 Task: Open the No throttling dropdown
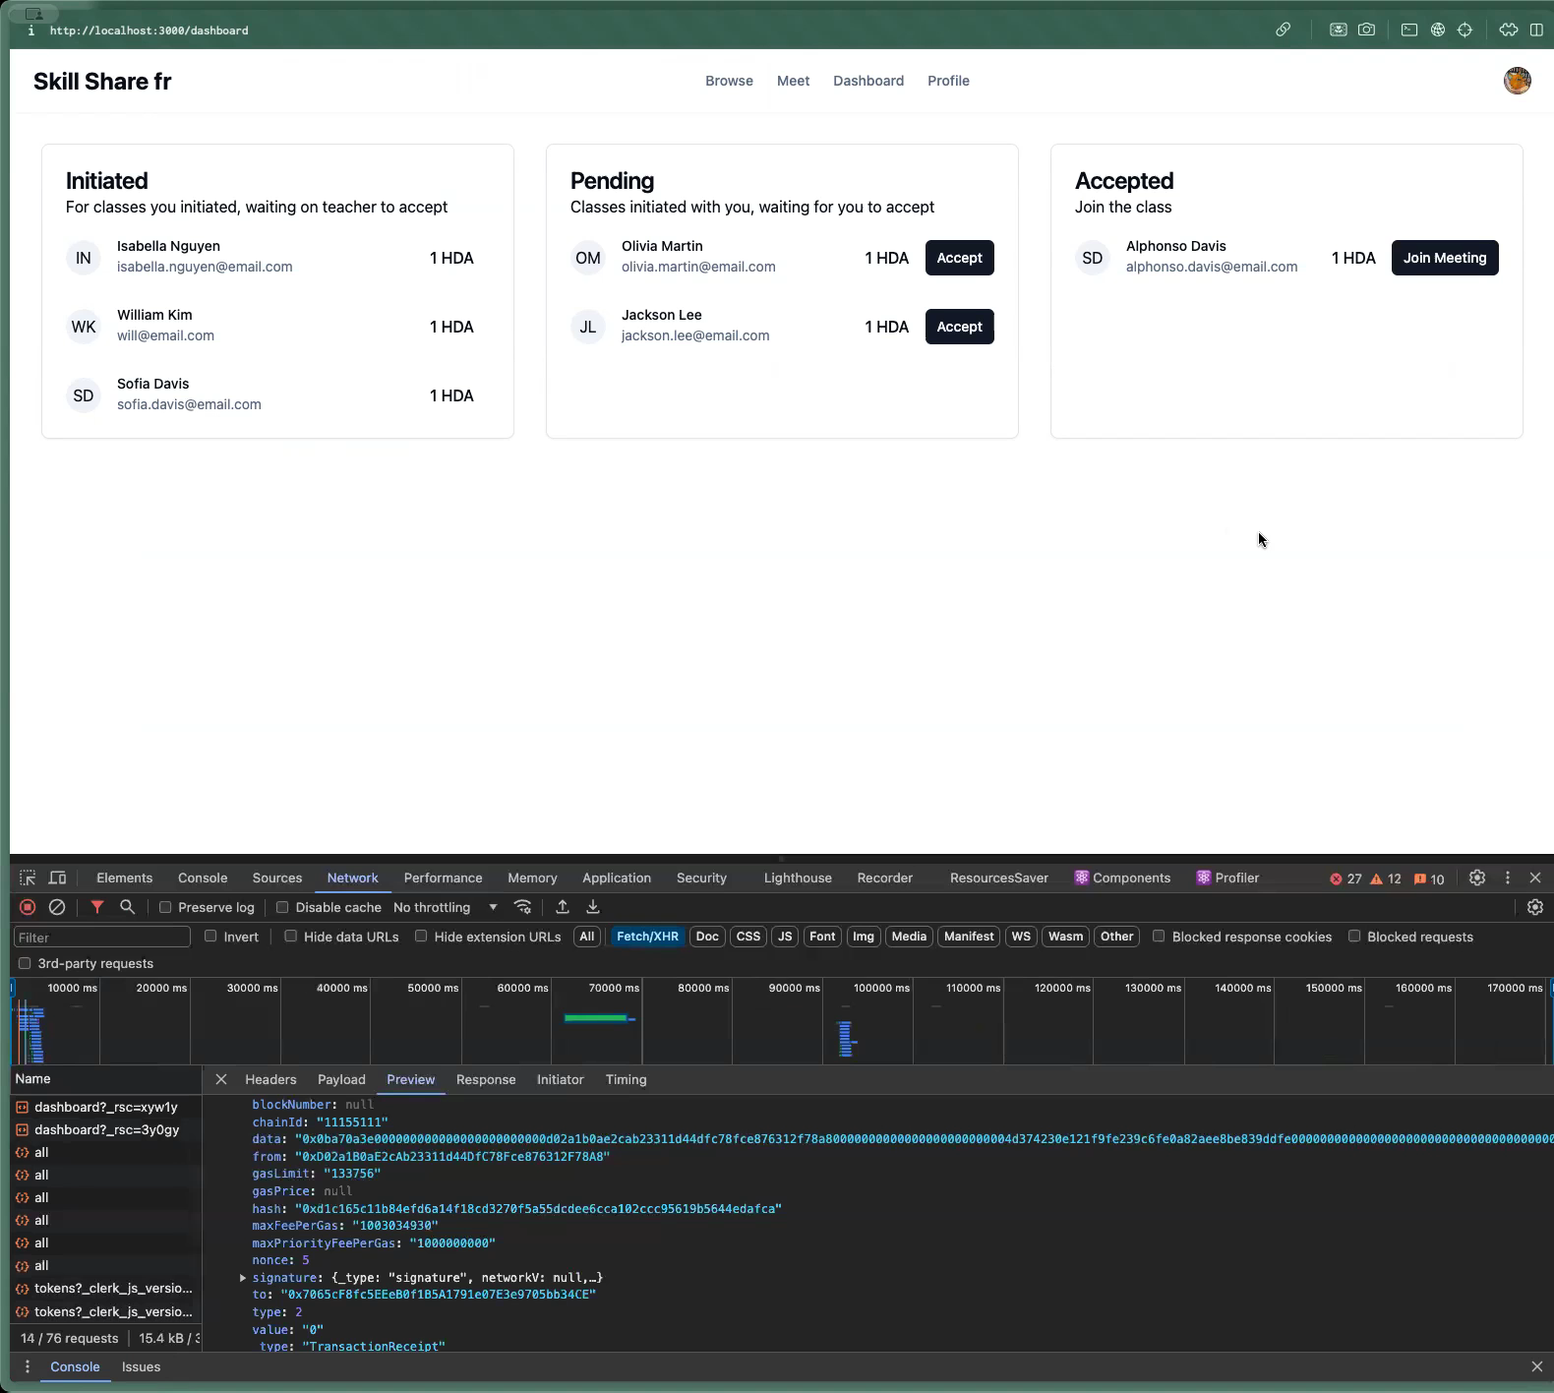tap(446, 907)
